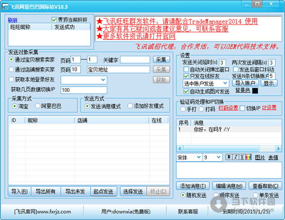Choose 淘宝 collection method
This screenshot has height=220, width=285.
click(x=15, y=106)
